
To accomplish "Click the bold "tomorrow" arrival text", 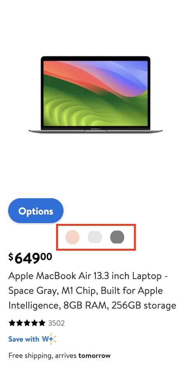I will 94,356.
